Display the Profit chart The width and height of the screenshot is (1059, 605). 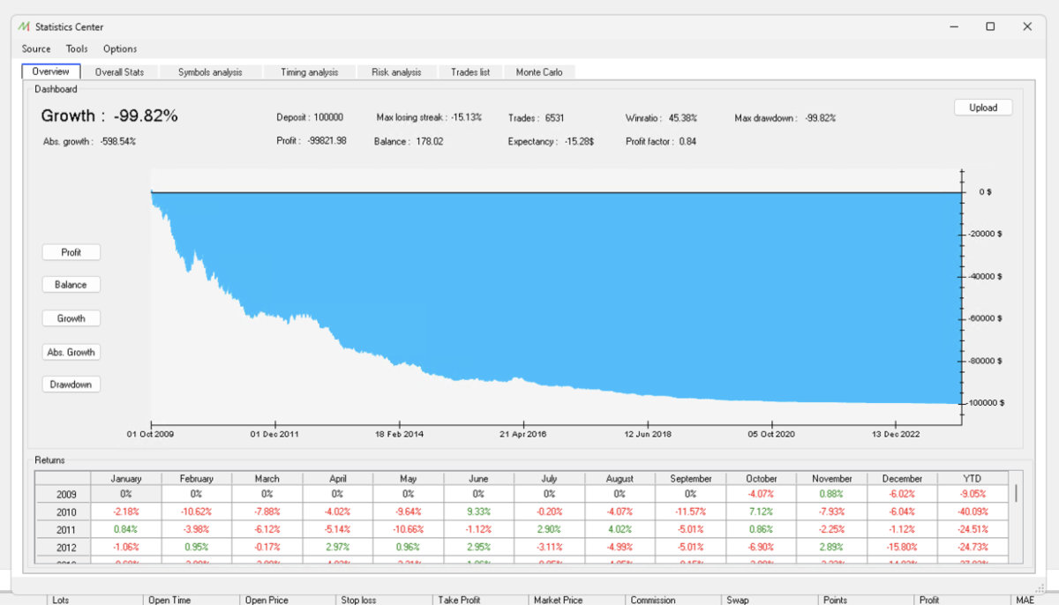click(71, 252)
